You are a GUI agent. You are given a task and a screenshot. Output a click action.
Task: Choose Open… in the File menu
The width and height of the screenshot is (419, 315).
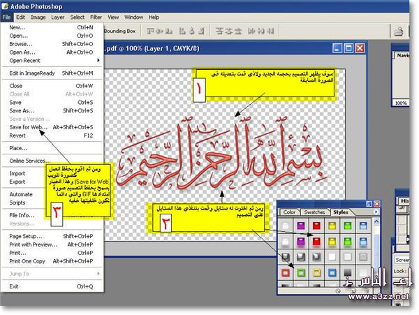click(51, 36)
